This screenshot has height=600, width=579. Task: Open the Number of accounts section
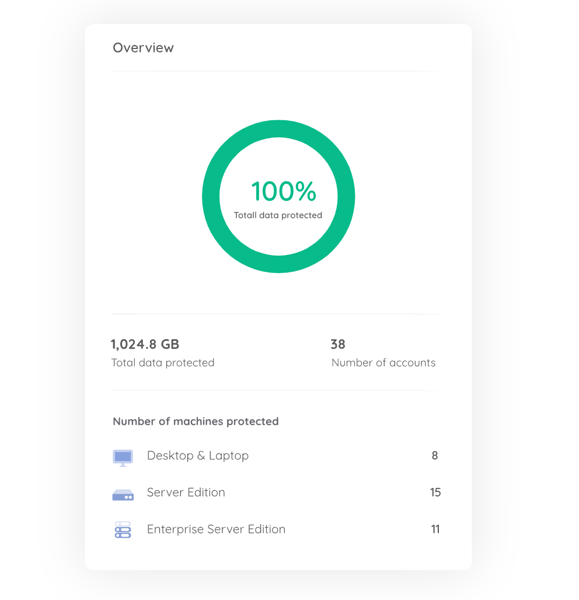click(383, 362)
